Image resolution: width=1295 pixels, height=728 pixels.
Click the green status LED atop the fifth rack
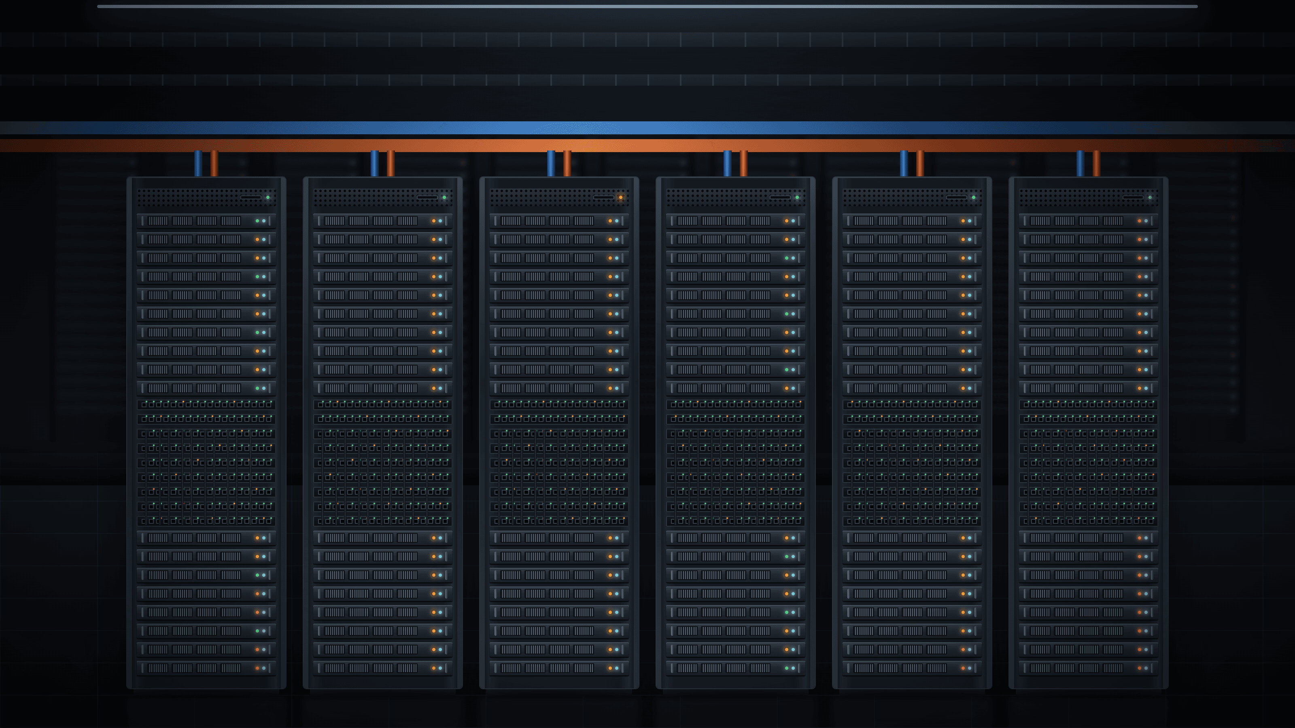[x=974, y=197]
